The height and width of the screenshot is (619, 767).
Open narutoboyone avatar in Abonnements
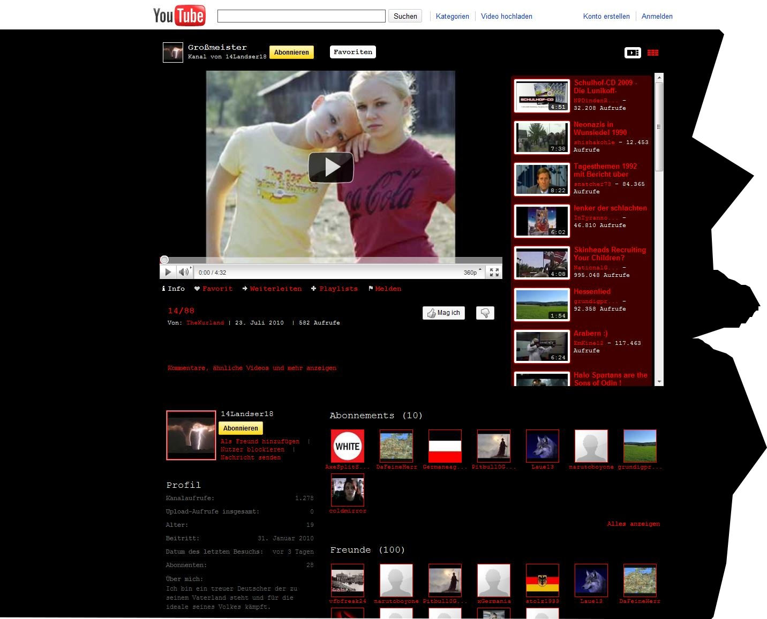click(591, 446)
